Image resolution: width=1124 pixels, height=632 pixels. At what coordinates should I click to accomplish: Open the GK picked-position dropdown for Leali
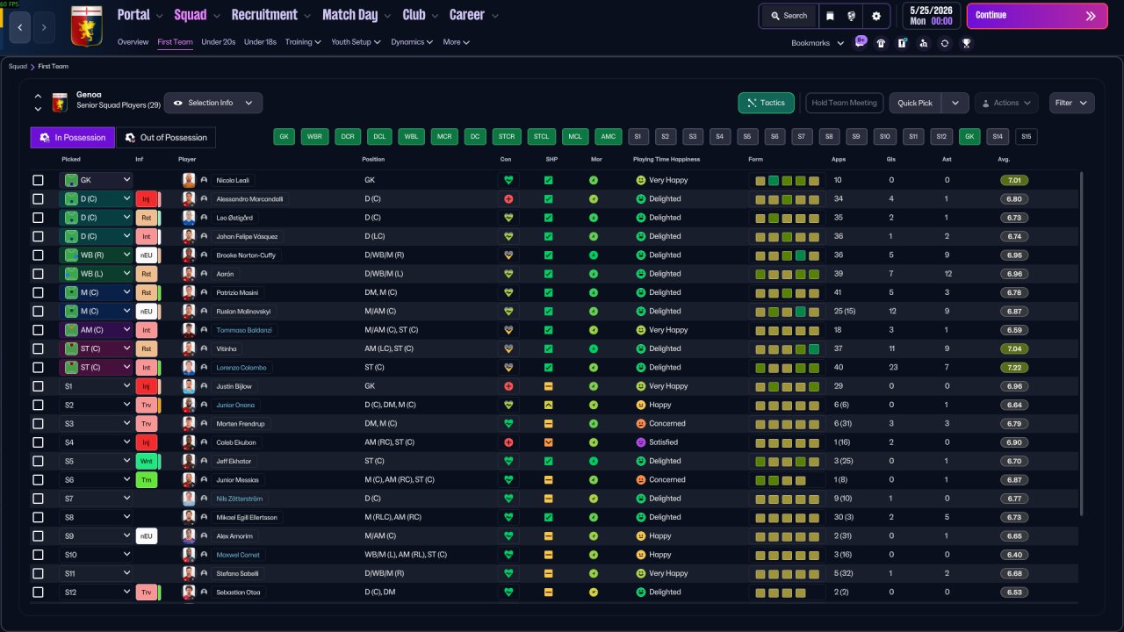(96, 180)
